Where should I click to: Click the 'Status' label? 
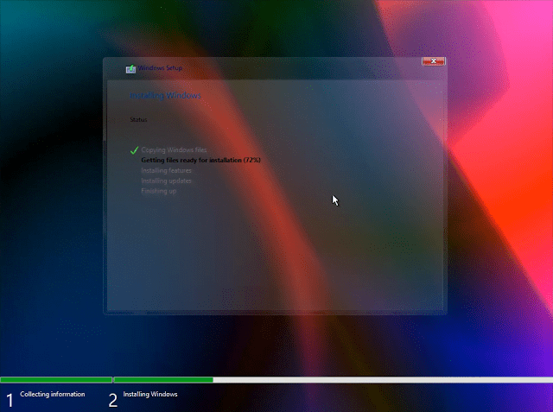click(138, 119)
